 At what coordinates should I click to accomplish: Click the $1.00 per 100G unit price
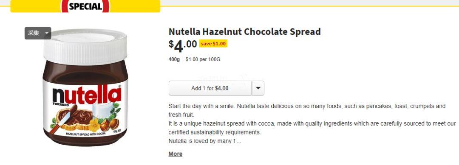[203, 59]
